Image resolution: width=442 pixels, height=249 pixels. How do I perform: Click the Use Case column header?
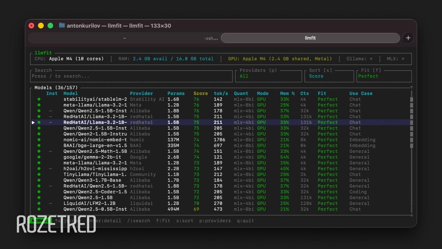pyautogui.click(x=361, y=93)
